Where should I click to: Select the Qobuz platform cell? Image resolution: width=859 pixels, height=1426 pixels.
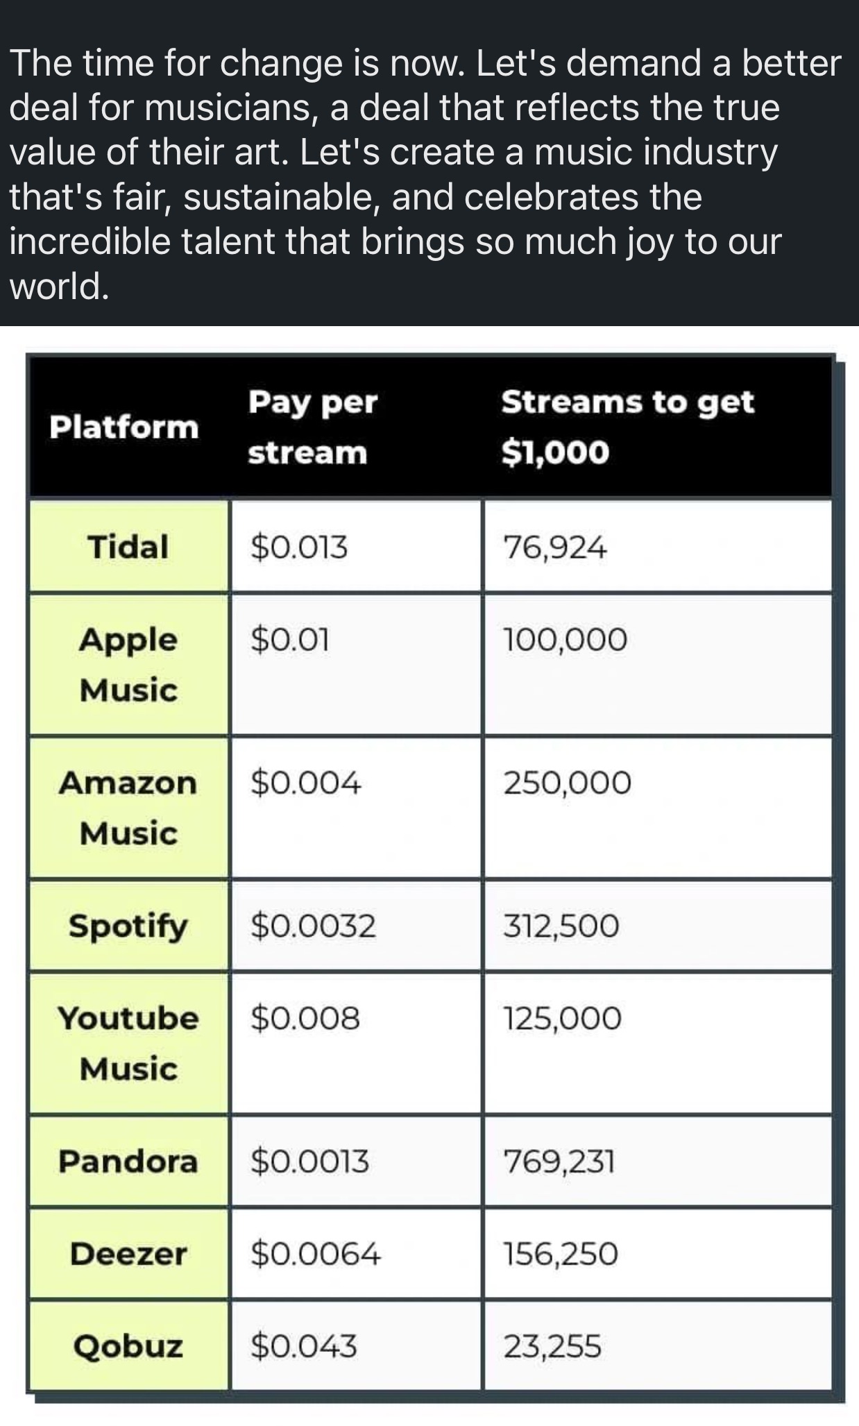tap(128, 1346)
